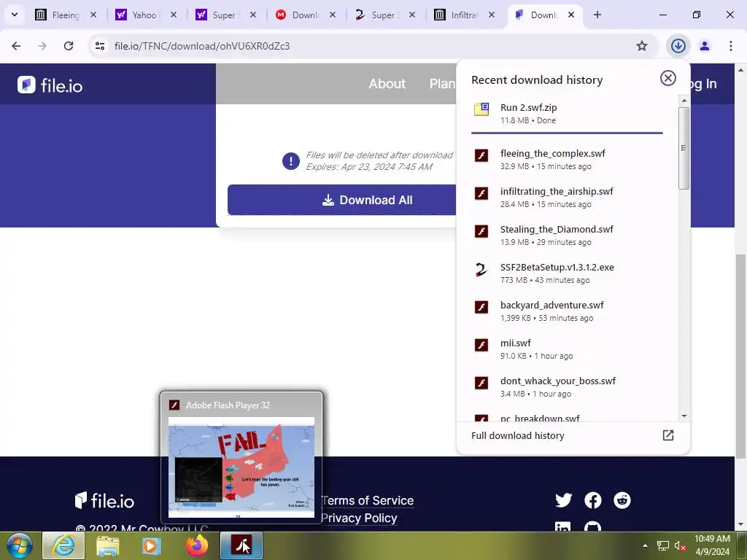Screen dimensions: 747x560
Task: Switch to the MEGA Download tab
Action: tap(304, 15)
